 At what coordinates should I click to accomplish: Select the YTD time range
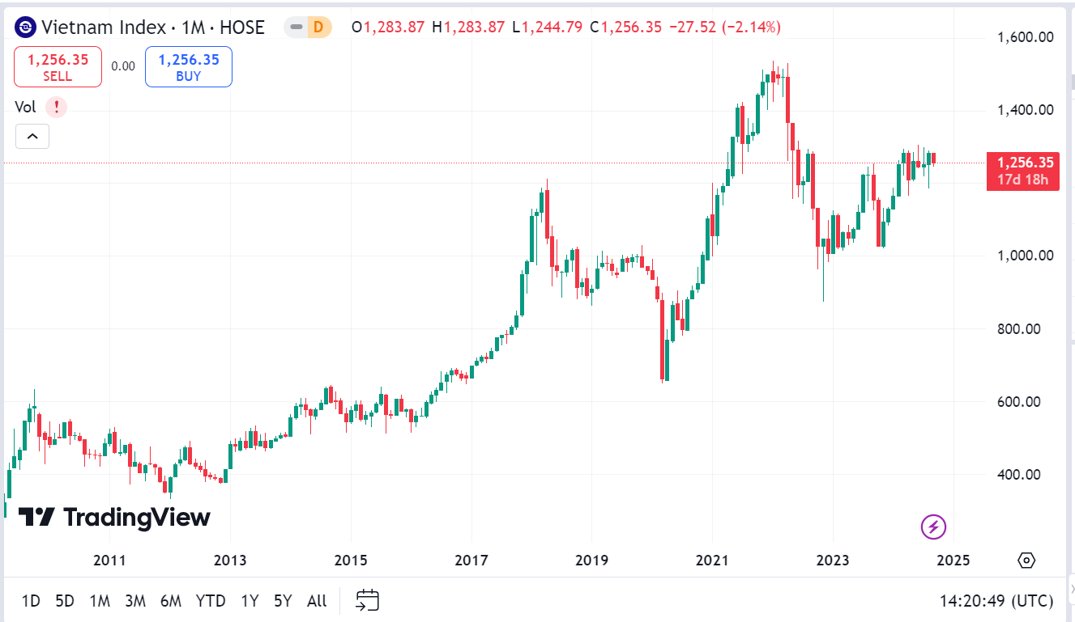[211, 601]
